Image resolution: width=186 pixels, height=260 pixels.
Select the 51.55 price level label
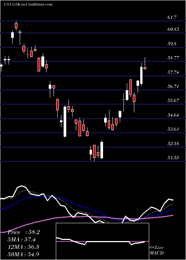tap(173, 157)
